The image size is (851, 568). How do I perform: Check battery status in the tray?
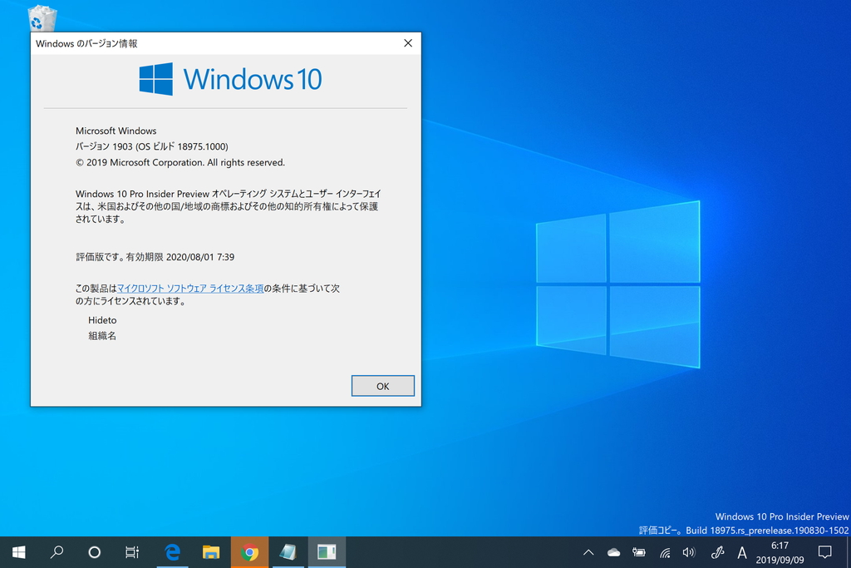(638, 551)
